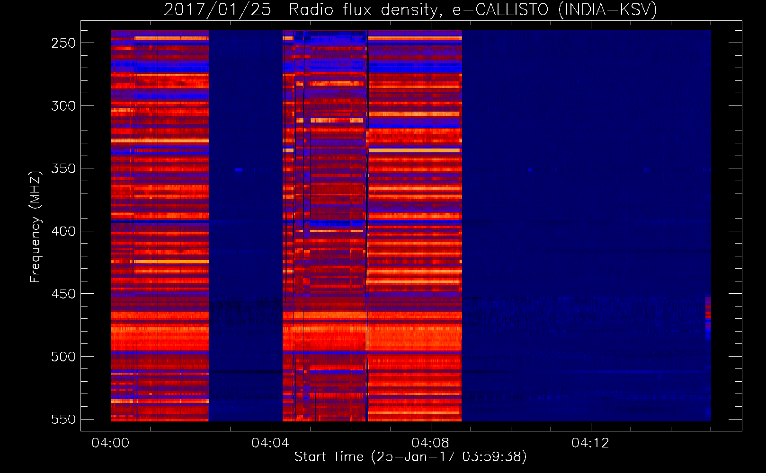Click the 300 frequency tick label

[x=63, y=106]
